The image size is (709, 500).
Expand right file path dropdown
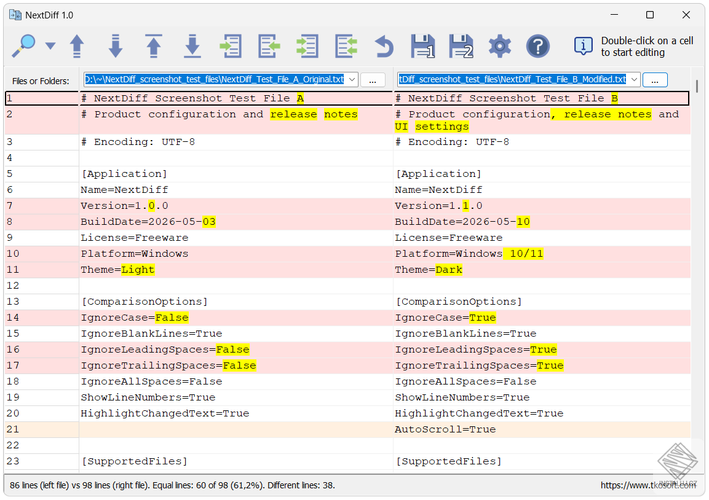[x=634, y=79]
